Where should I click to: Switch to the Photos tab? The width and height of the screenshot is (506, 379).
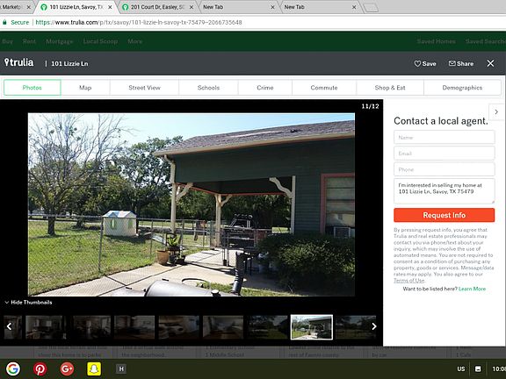[33, 88]
